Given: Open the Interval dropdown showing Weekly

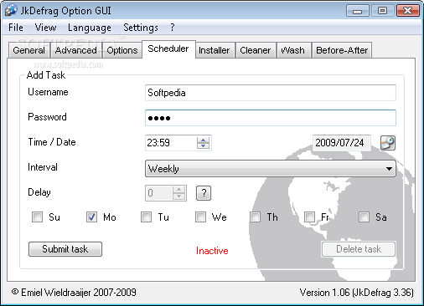Looking at the screenshot, I should click(271, 168).
